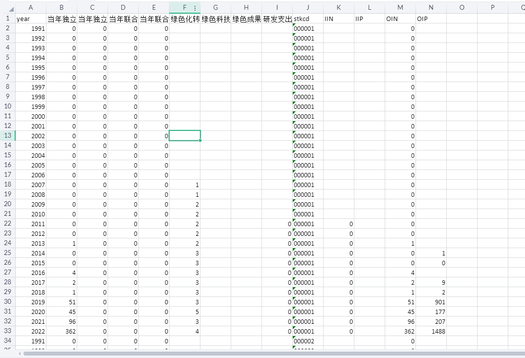Click value 51 in column B
525x358 pixels.
coord(62,302)
